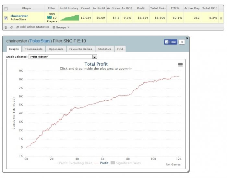
Task: Open the chart hamburger export menu
Action: pos(180,65)
